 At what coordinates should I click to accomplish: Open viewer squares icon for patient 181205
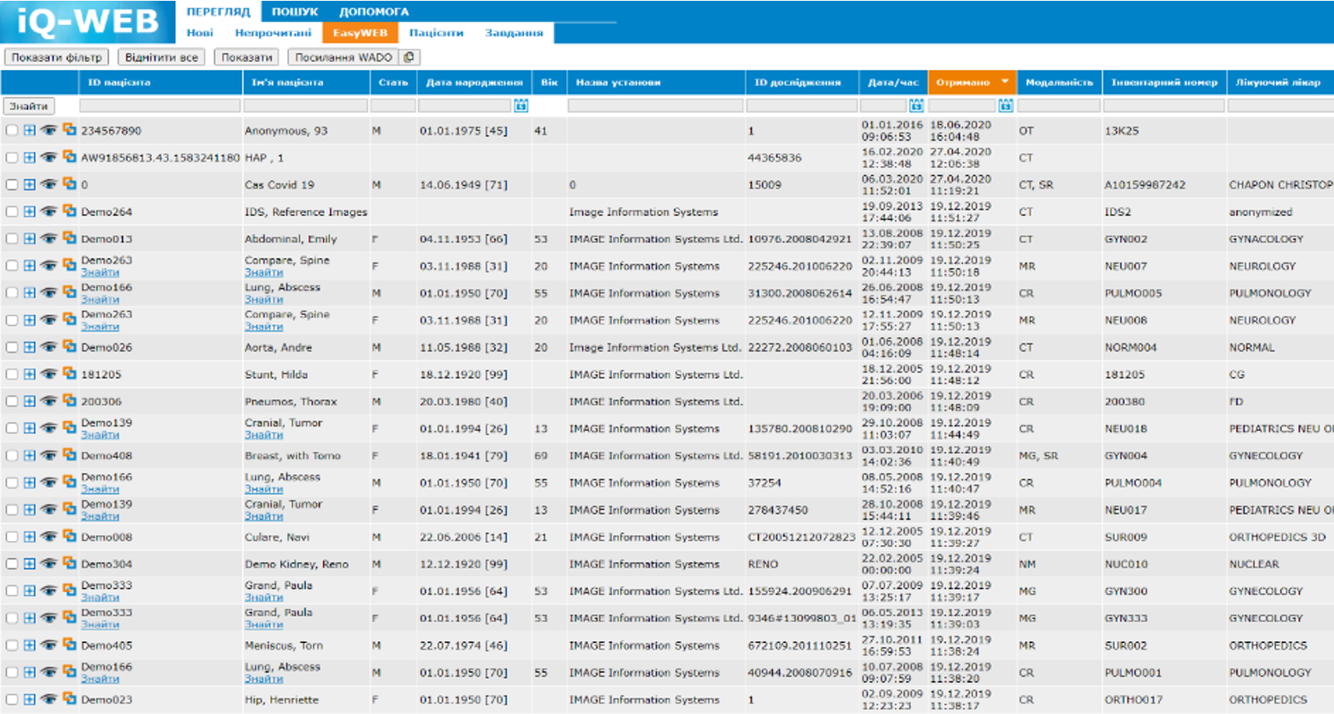click(x=69, y=374)
